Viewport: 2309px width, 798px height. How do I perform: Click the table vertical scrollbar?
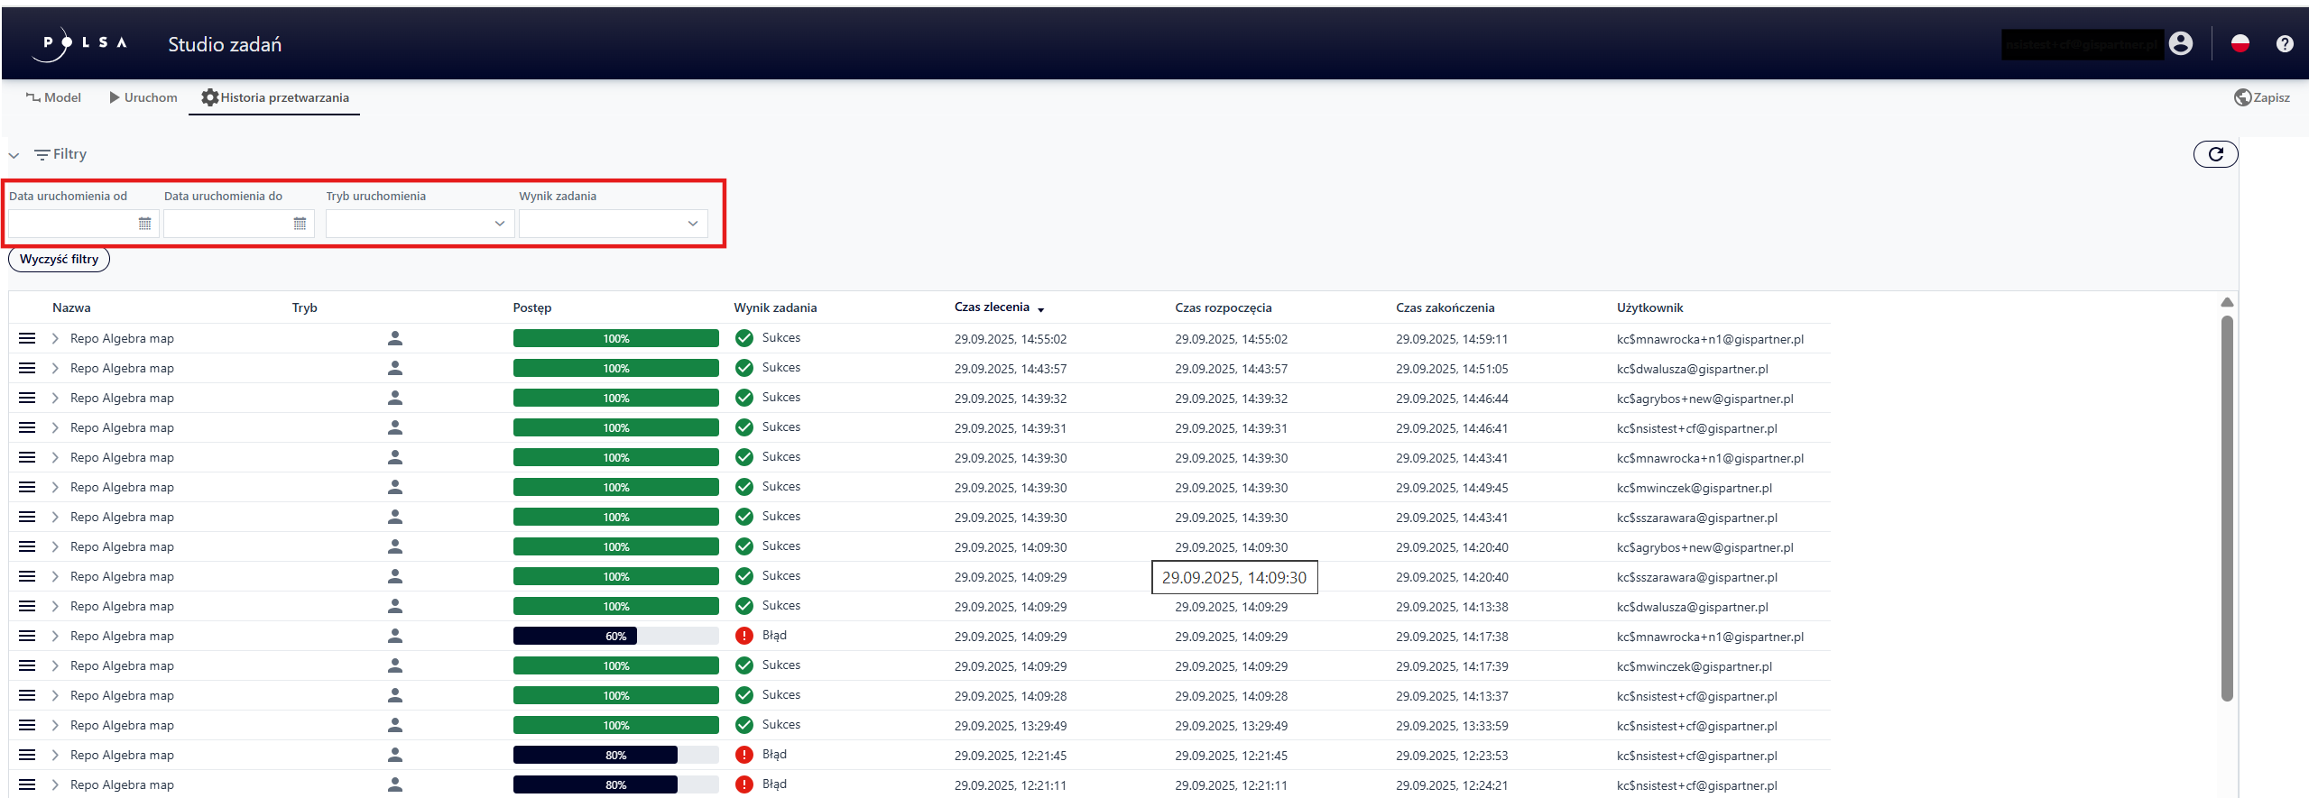[2226, 505]
